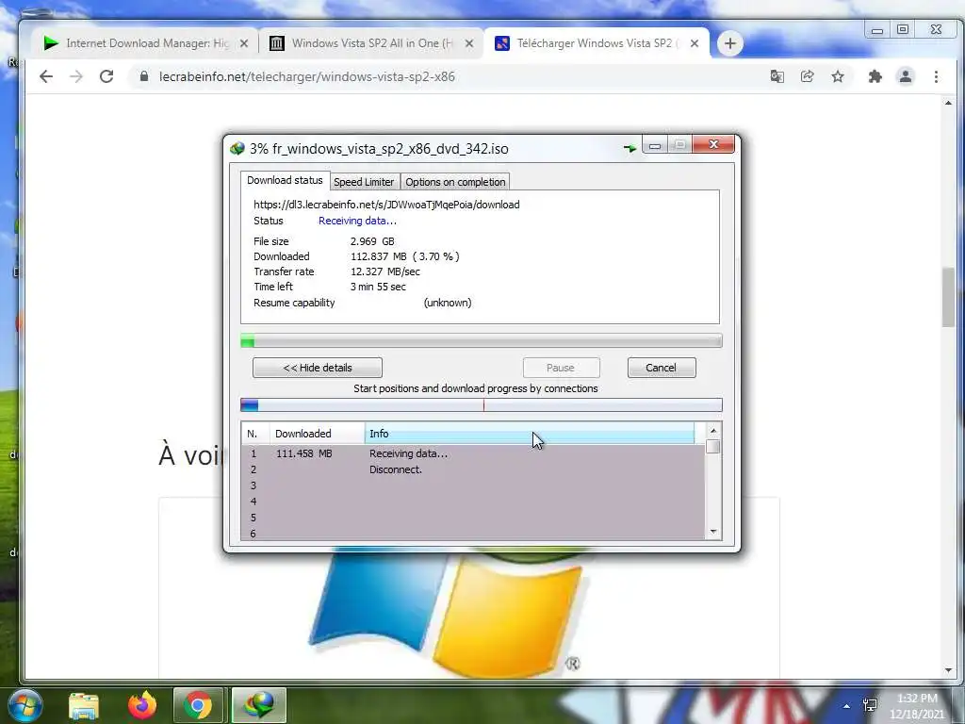The height and width of the screenshot is (724, 965).
Task: Open a new Chrome tab
Action: point(730,43)
